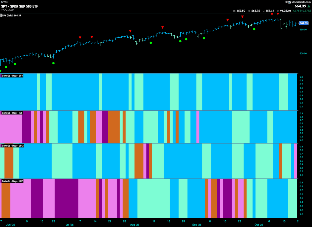Click the green circle marker in late September
The image size is (312, 227).
[x=254, y=29]
